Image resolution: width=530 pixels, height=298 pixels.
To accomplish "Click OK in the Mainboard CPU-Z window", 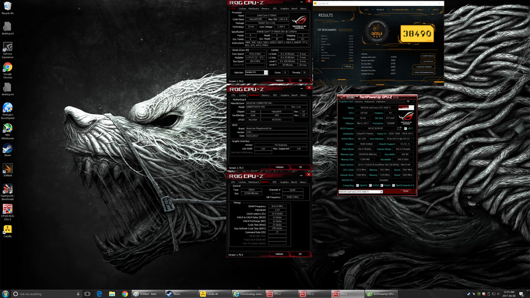I will click(x=300, y=167).
